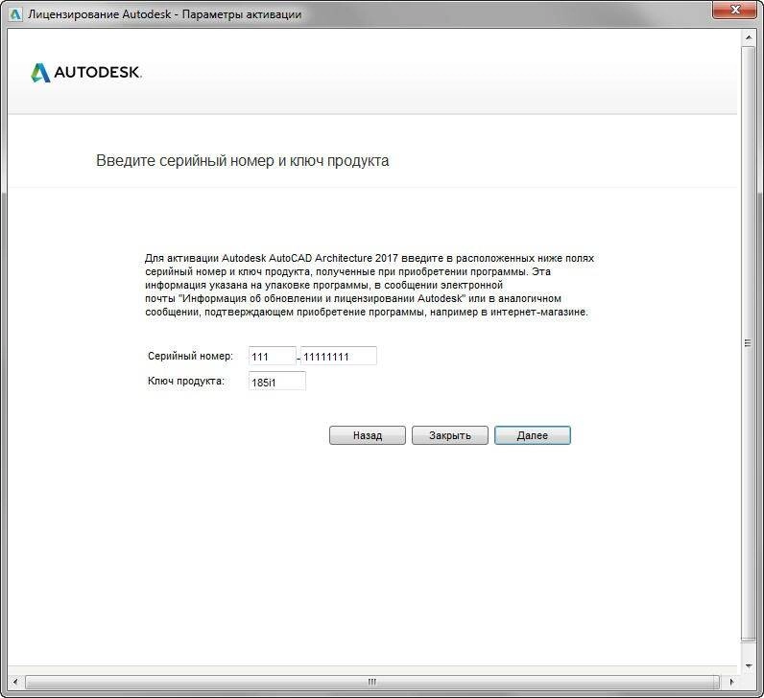Image resolution: width=764 pixels, height=698 pixels.
Task: Click the label Серийный номер:
Action: coord(190,356)
